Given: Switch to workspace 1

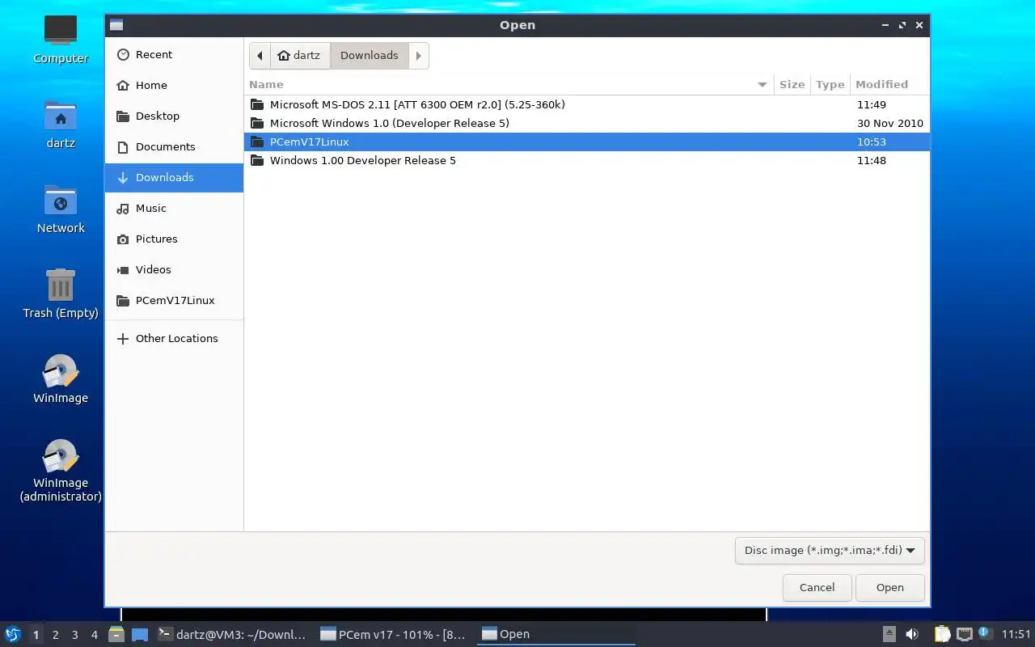Looking at the screenshot, I should [x=36, y=635].
